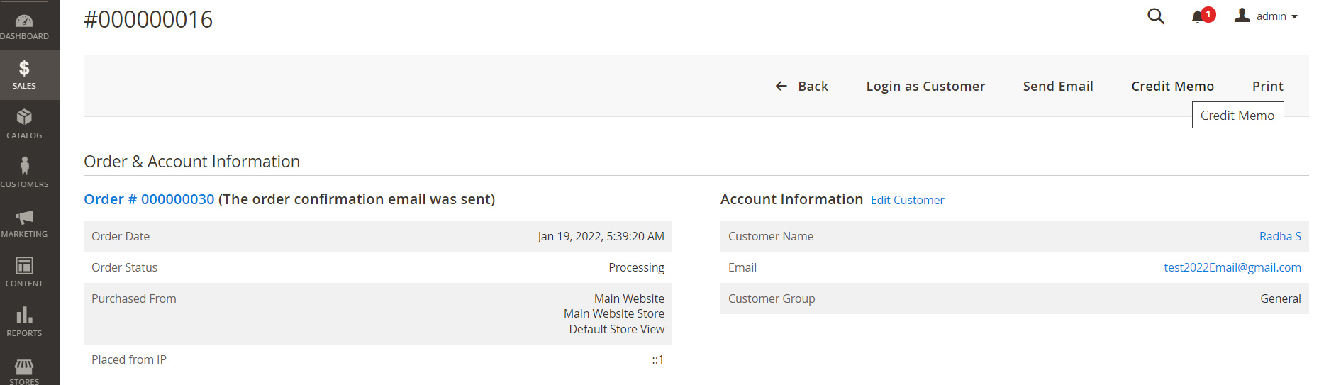The width and height of the screenshot is (1319, 385).
Task: Expand the admin account dropdown
Action: coord(1267,16)
